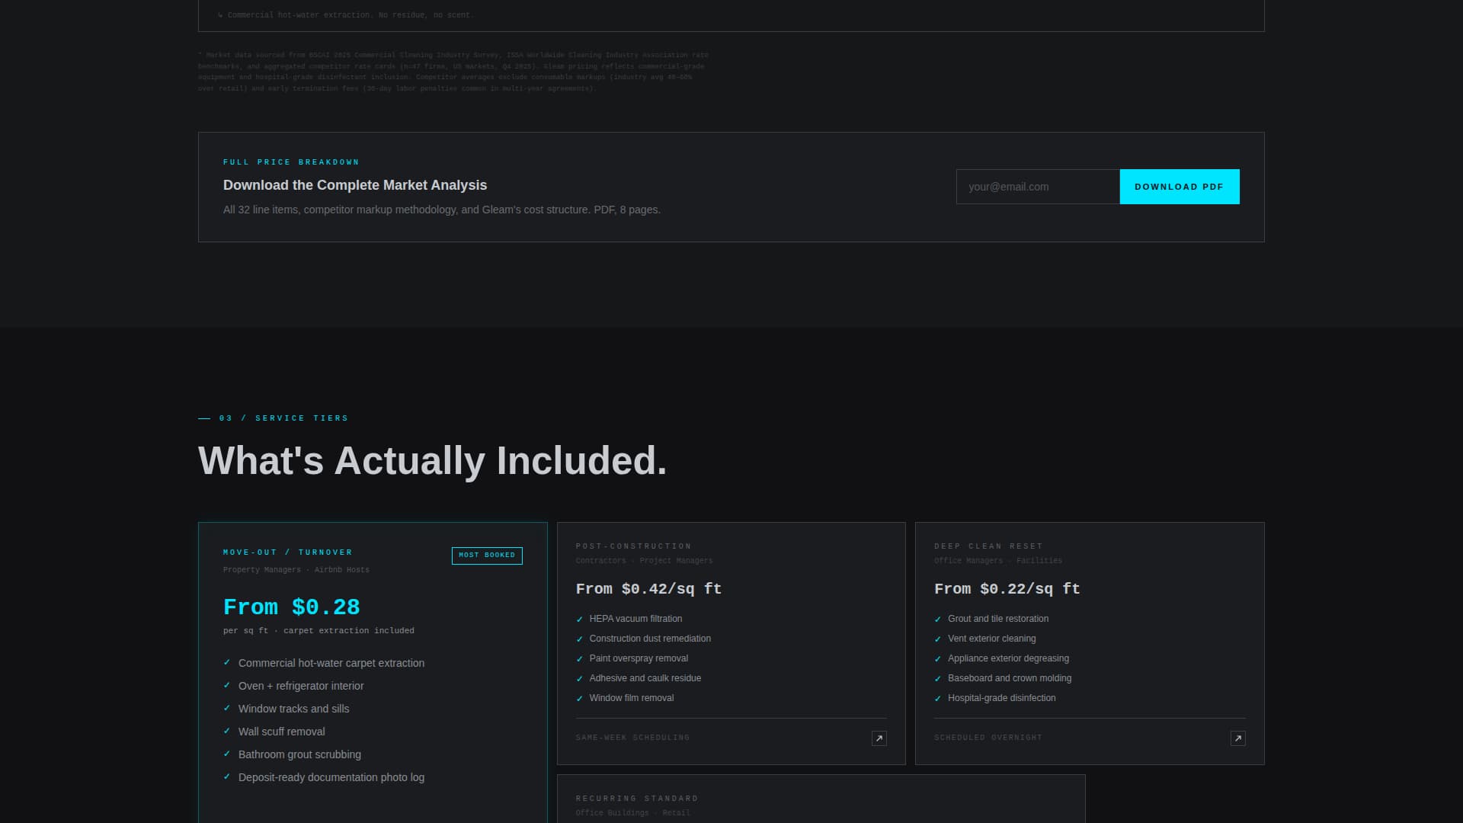Image resolution: width=1463 pixels, height=823 pixels.
Task: Click the Deep Clean Reset card title
Action: [x=988, y=546]
